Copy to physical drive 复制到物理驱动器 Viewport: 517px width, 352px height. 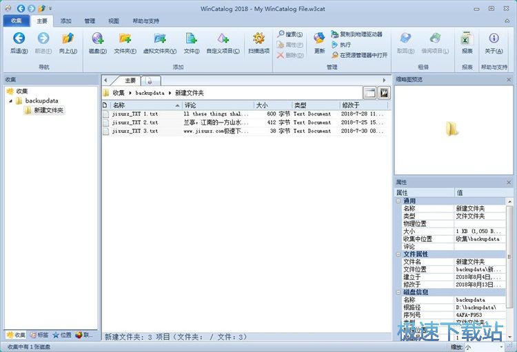pyautogui.click(x=357, y=34)
